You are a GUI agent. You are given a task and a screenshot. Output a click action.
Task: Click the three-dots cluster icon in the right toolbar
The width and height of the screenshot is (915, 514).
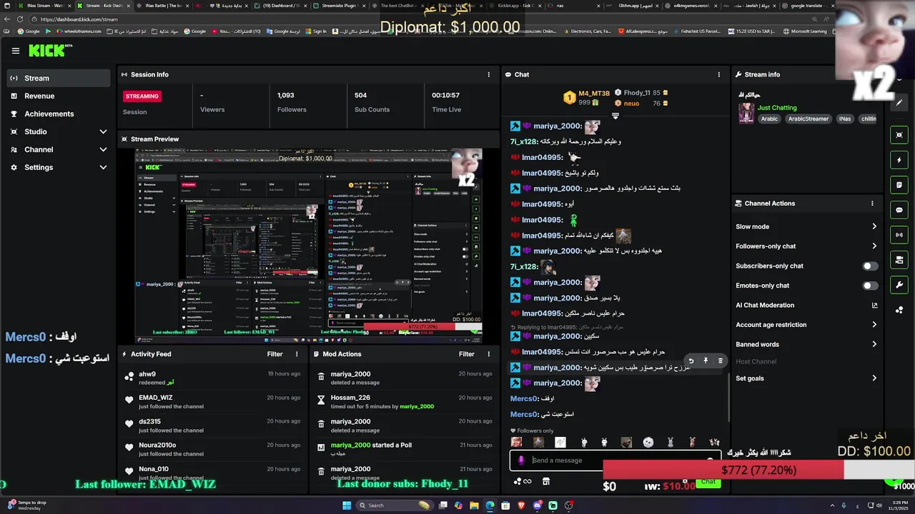coord(899,310)
